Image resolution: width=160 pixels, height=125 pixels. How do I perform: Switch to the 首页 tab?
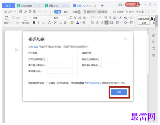click(x=8, y=5)
